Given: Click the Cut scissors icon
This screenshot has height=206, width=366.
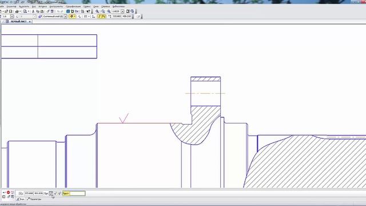Looking at the screenshot, I should point(33,11).
